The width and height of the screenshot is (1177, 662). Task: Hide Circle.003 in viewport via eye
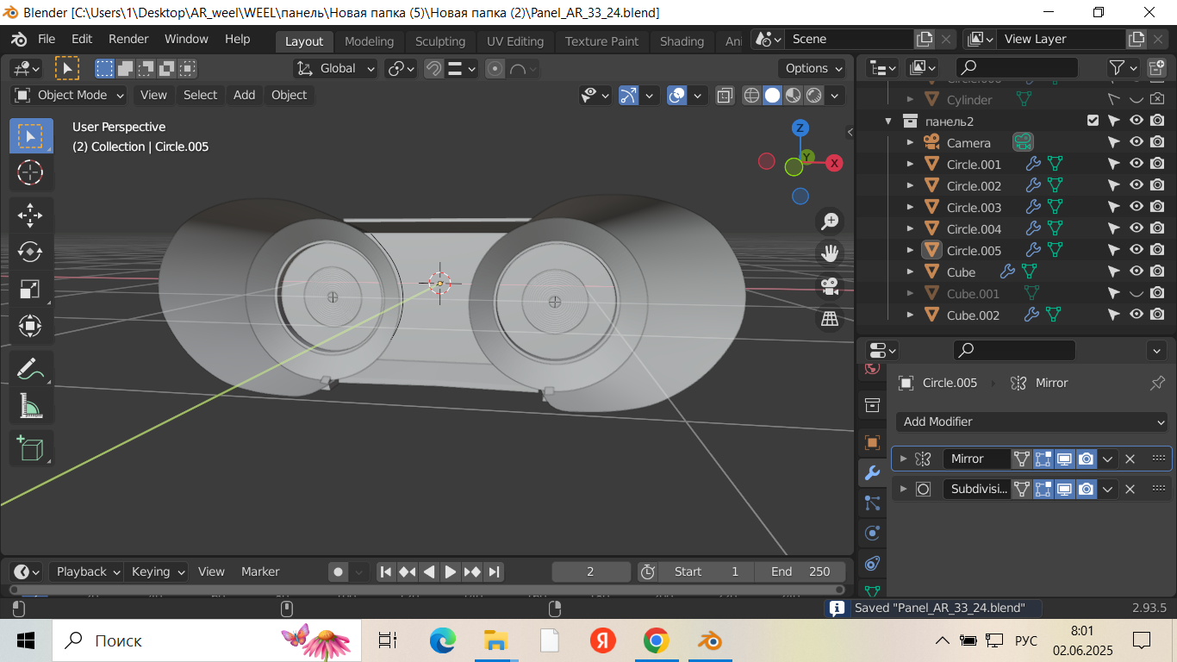[x=1137, y=207]
